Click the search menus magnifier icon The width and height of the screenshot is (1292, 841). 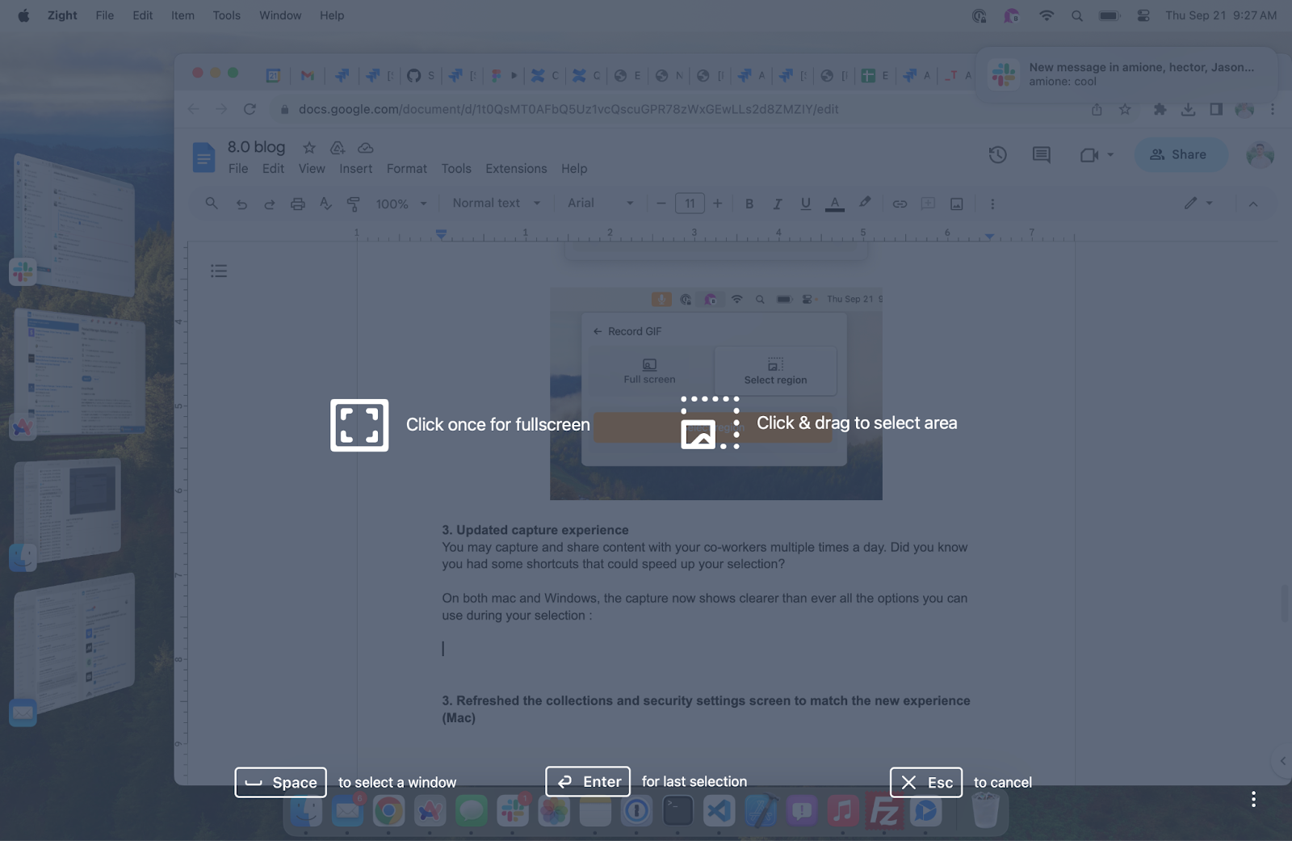(212, 204)
